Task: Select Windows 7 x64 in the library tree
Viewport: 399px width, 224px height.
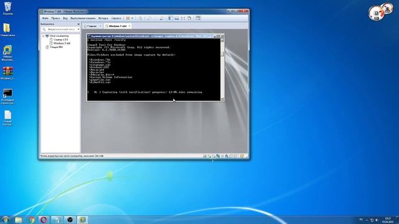Action: (62, 44)
